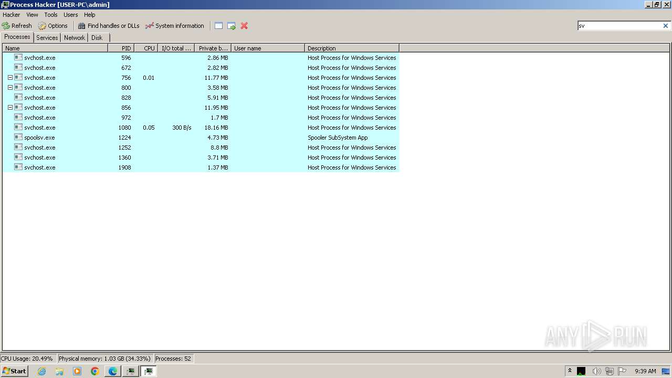This screenshot has width=672, height=378.
Task: Open Find handles or DLLs
Action: (109, 26)
